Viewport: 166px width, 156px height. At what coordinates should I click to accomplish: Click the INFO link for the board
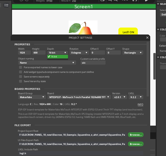[x=140, y=105]
